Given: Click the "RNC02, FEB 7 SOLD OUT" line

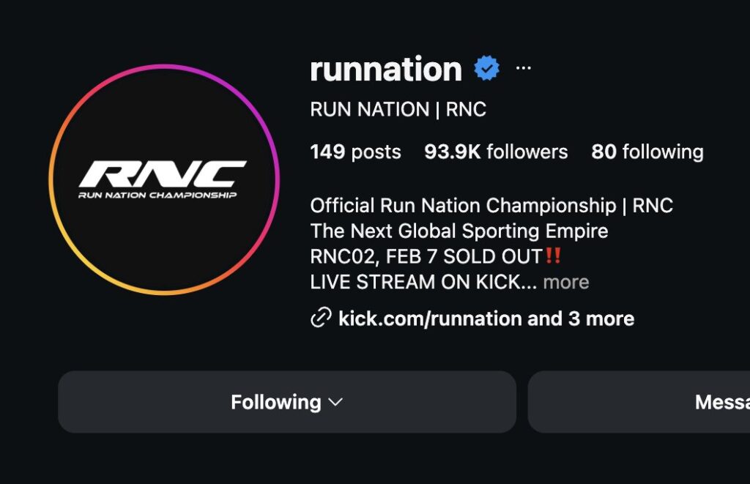Looking at the screenshot, I should pos(426,257).
